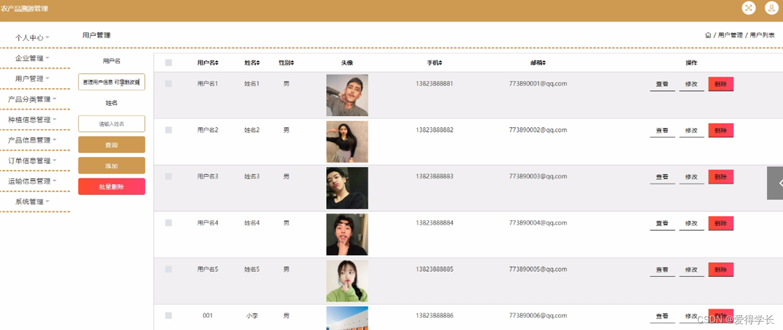This screenshot has width=783, height=330.
Task: Check the row for user 001
Action: [x=169, y=316]
